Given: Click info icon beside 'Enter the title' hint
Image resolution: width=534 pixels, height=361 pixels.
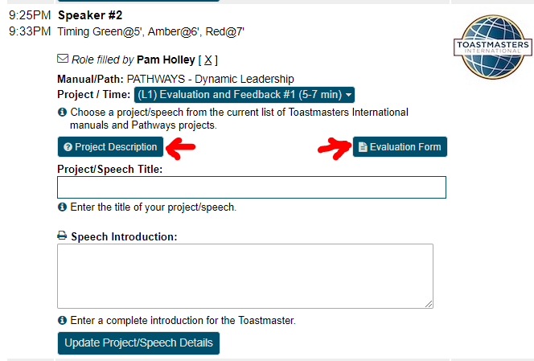Looking at the screenshot, I should 63,207.
